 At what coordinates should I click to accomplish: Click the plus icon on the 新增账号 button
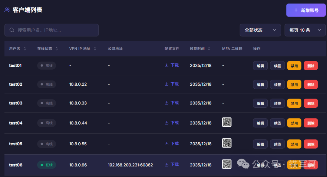point(296,10)
